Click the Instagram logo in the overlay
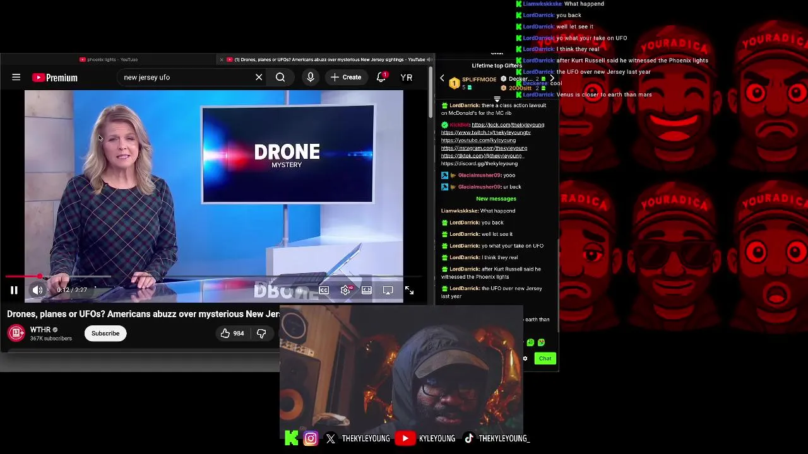Viewport: 808px width, 454px height. coord(311,438)
